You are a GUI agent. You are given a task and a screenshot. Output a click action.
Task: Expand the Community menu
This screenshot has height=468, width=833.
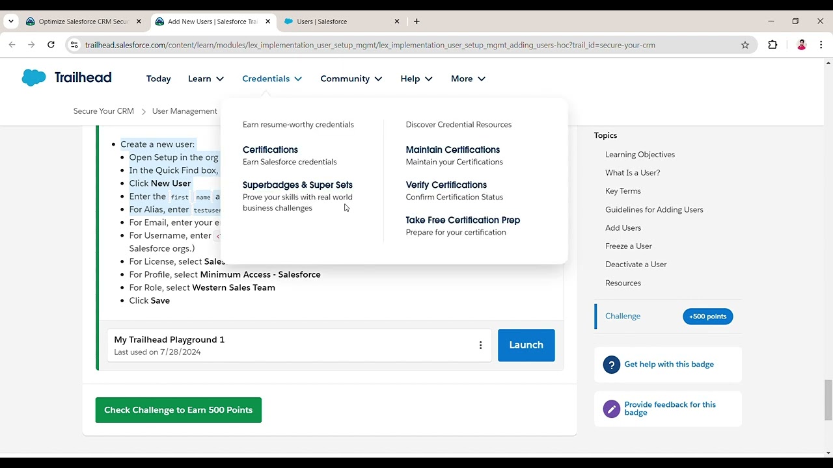[351, 79]
